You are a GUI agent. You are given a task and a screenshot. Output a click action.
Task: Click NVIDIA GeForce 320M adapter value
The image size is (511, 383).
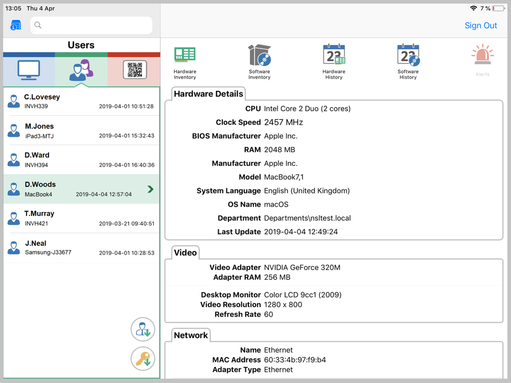[302, 268]
